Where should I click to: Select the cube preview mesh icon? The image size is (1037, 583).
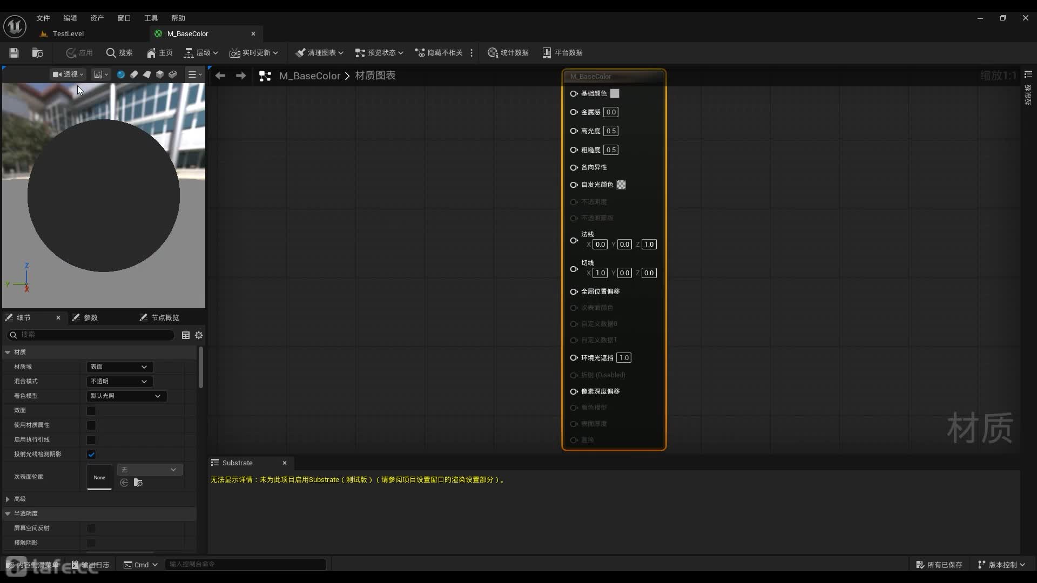[160, 74]
